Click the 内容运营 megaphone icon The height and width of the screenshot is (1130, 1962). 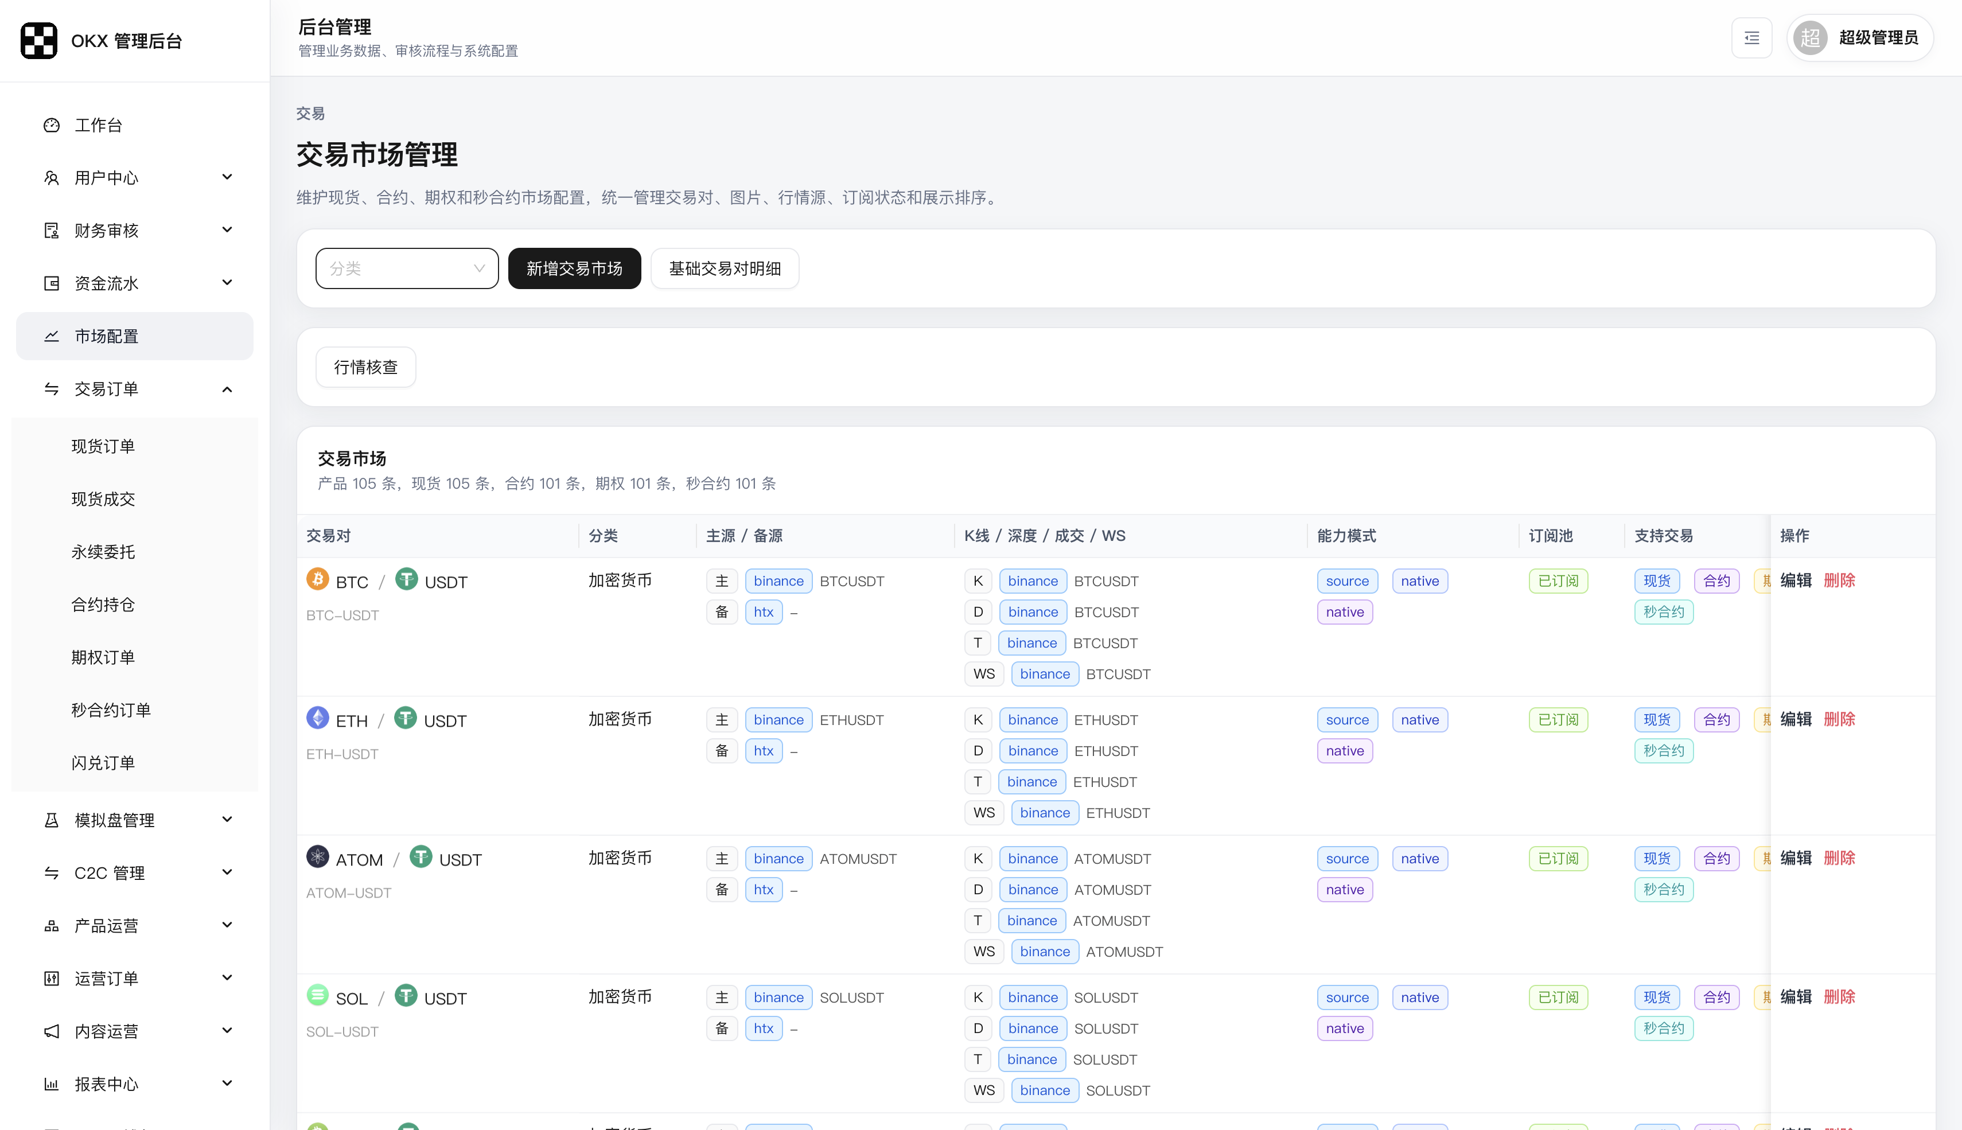tap(51, 1031)
